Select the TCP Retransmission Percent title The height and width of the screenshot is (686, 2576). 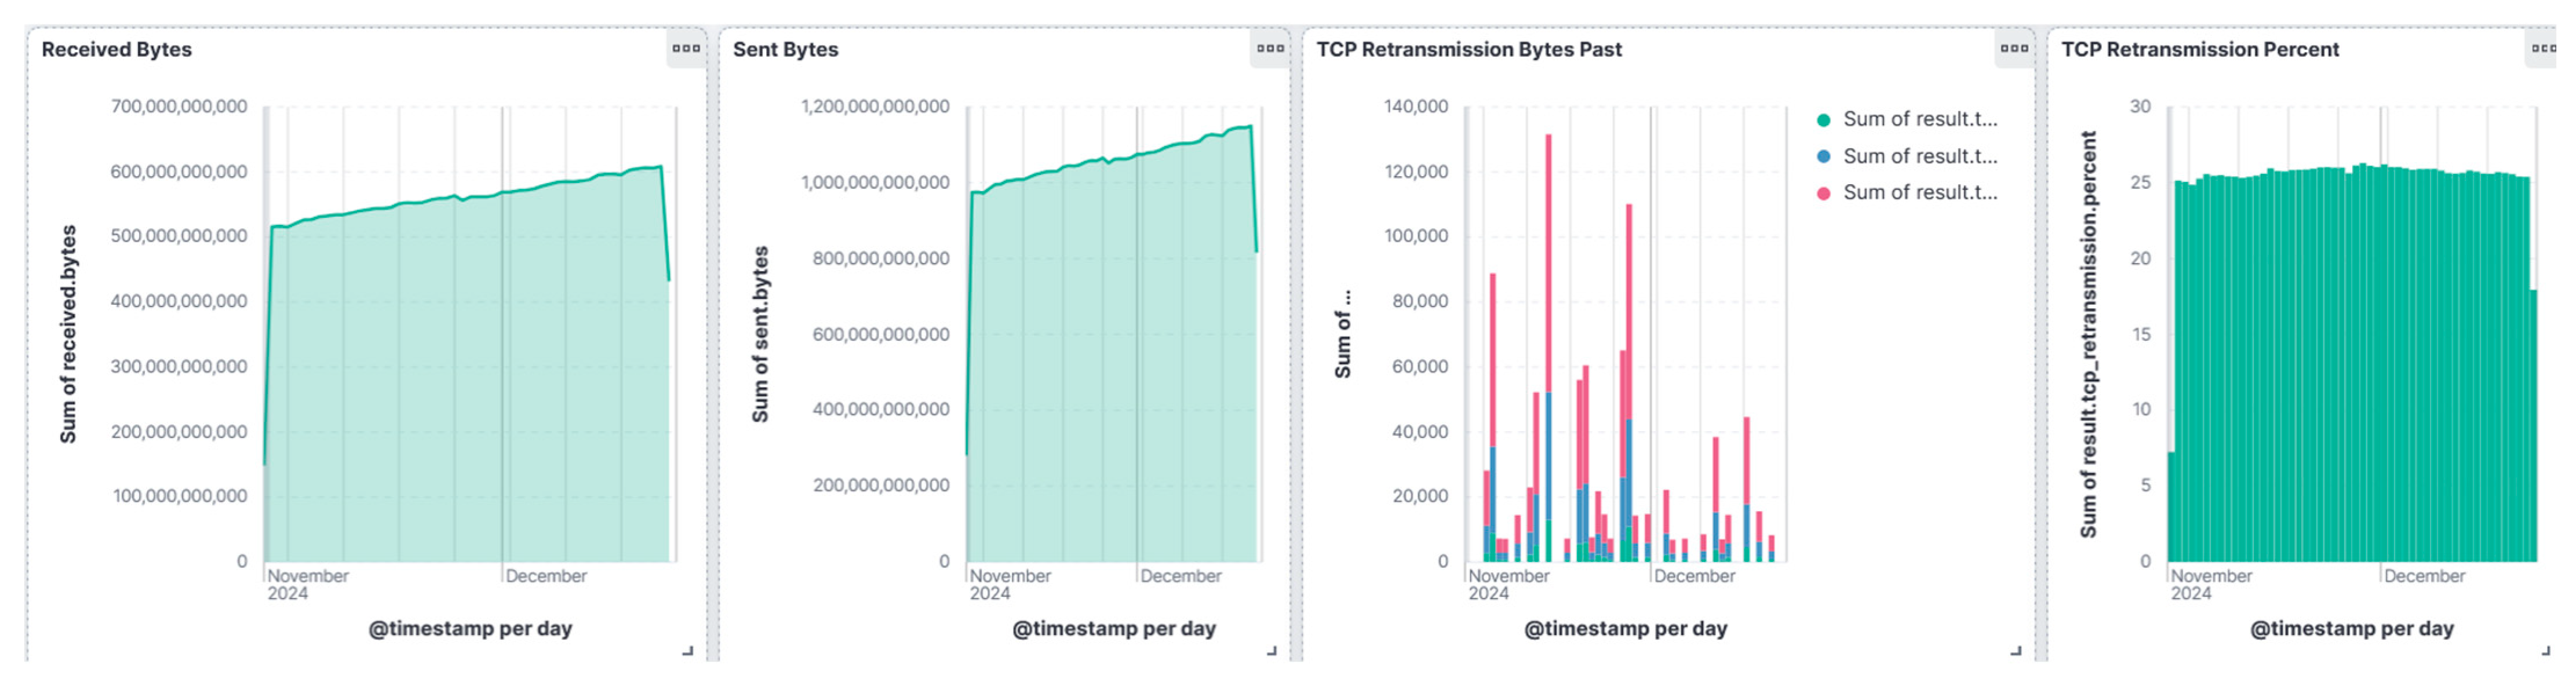click(x=2199, y=49)
